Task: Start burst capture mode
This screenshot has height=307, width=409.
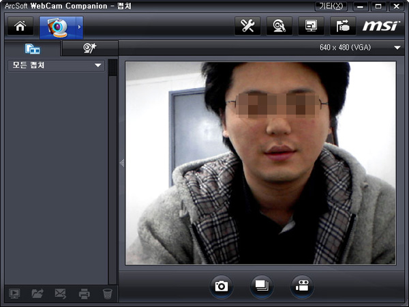Action: [262, 287]
